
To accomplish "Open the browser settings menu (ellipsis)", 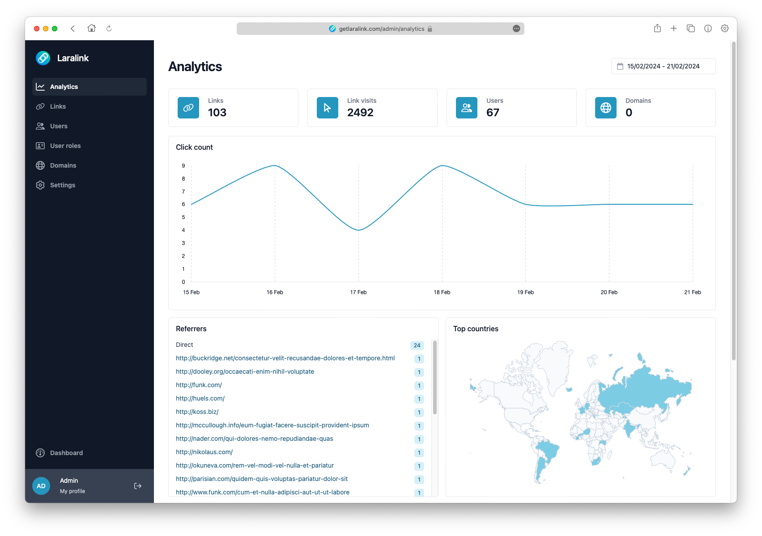I will (516, 28).
